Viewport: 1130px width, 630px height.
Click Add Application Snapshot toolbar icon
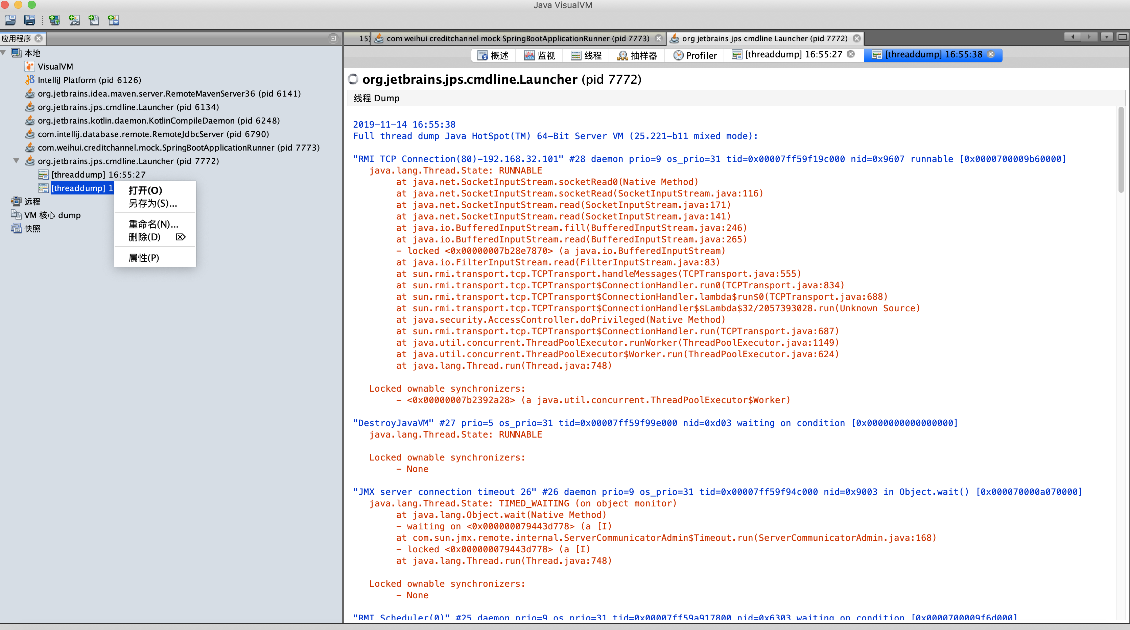coord(114,20)
